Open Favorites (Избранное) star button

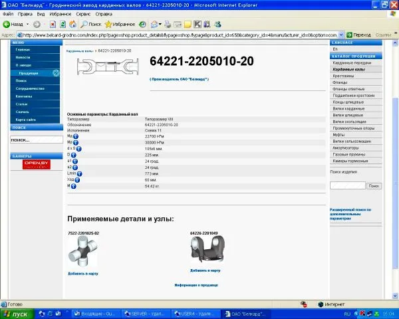120,25
